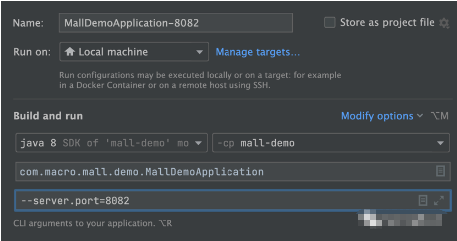Expand the program arguments field with arrows icon
This screenshot has height=241, width=457.
tap(439, 200)
